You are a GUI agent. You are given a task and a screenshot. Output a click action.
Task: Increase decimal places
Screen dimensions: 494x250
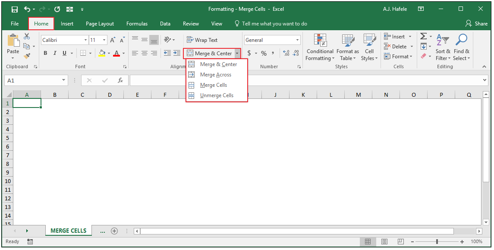point(286,53)
